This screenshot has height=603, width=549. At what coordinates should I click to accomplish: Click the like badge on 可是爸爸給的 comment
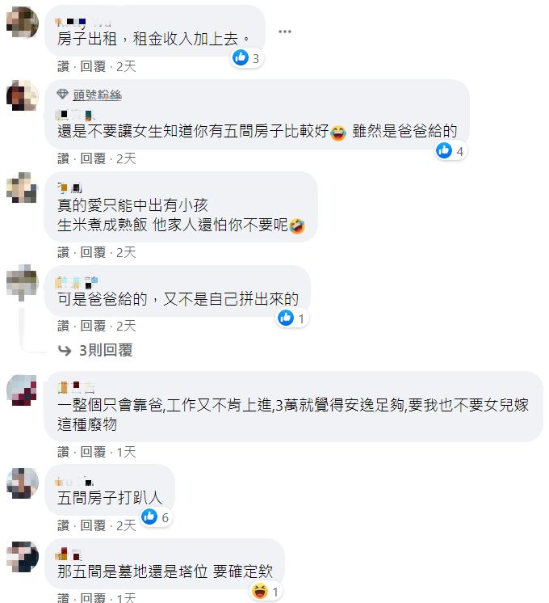coord(292,318)
